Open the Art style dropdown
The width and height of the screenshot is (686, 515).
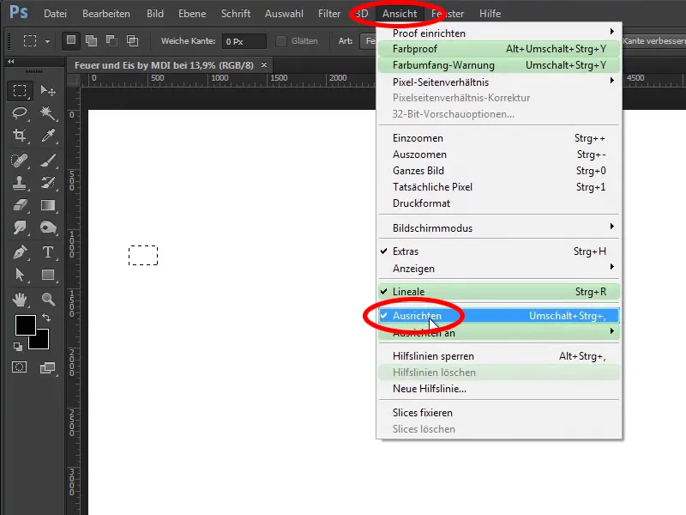pos(368,41)
